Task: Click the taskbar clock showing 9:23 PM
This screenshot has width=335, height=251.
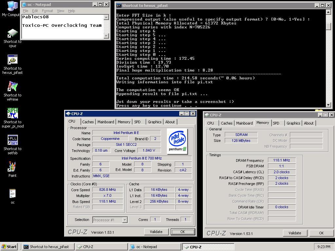Action: (324, 247)
